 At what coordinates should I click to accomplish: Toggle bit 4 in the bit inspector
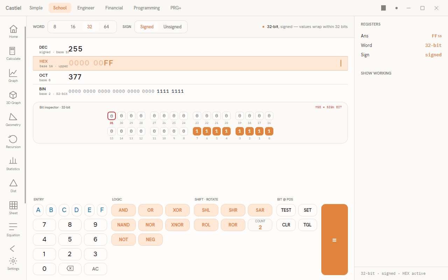226,131
